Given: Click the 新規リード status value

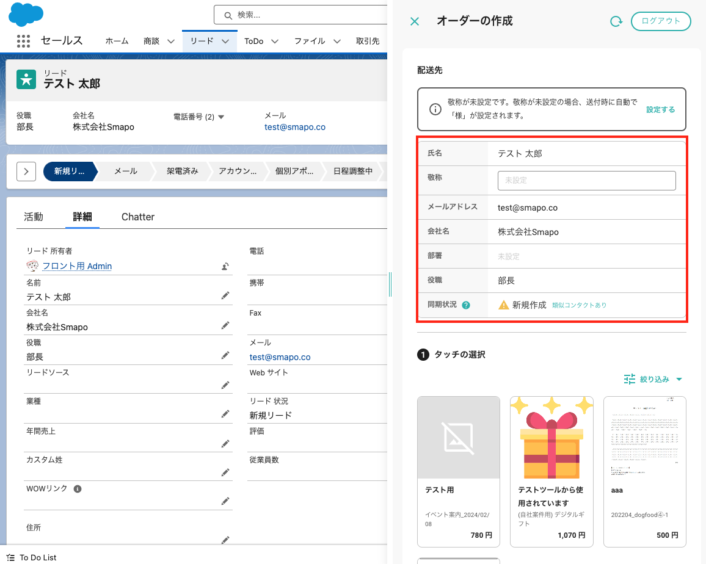Looking at the screenshot, I should pyautogui.click(x=271, y=416).
